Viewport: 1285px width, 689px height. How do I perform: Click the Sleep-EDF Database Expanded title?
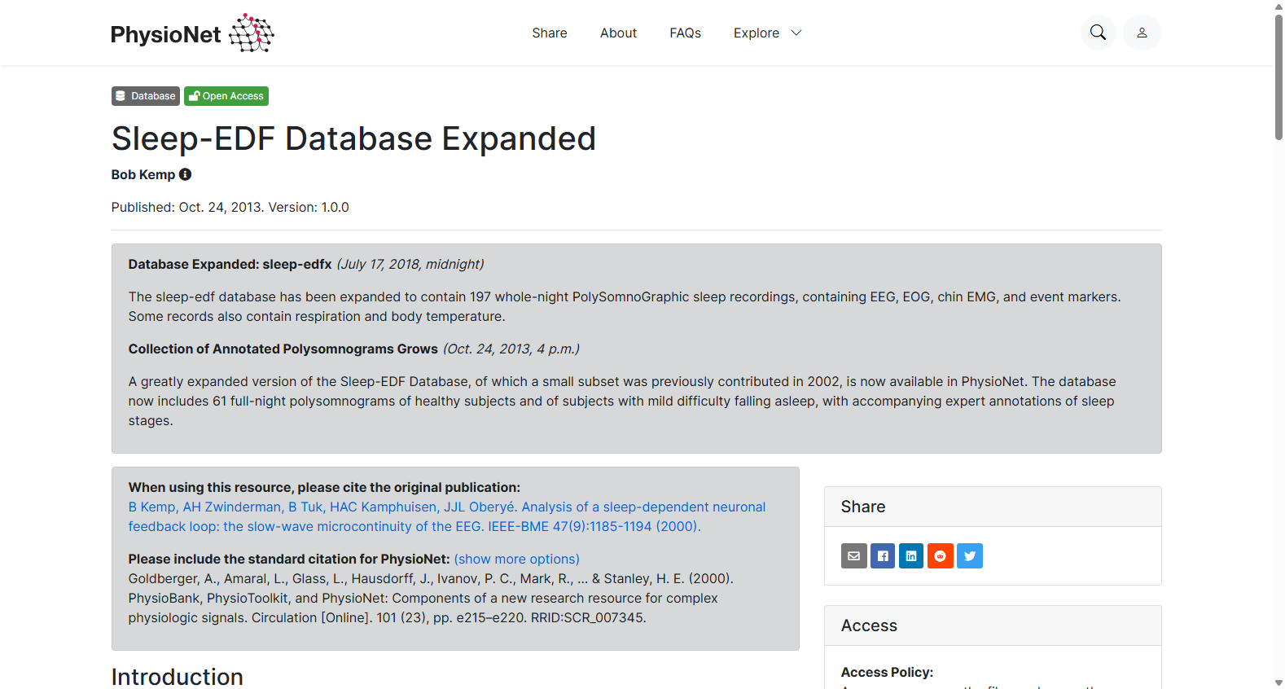(x=353, y=138)
